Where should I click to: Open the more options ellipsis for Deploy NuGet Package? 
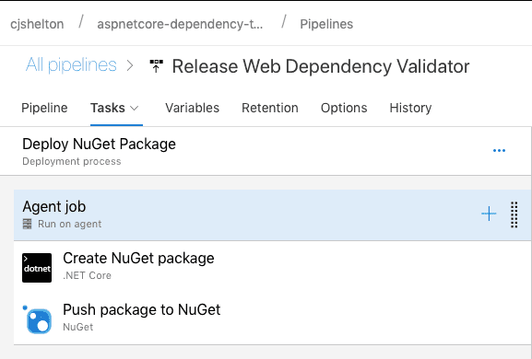pos(499,150)
